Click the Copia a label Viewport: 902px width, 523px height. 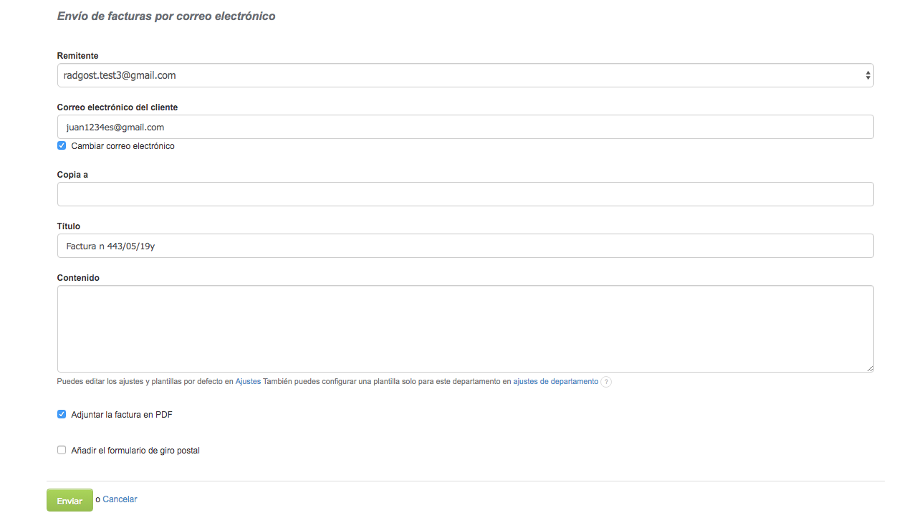[x=72, y=175]
